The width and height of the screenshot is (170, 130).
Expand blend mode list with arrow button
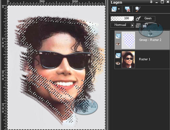132,25
